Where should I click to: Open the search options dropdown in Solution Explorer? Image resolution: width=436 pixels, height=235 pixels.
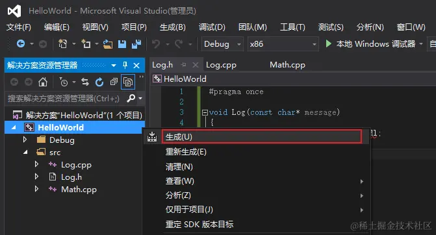140,98
